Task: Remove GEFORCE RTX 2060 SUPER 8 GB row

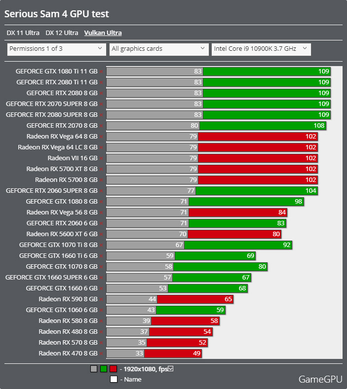Action: coord(101,191)
